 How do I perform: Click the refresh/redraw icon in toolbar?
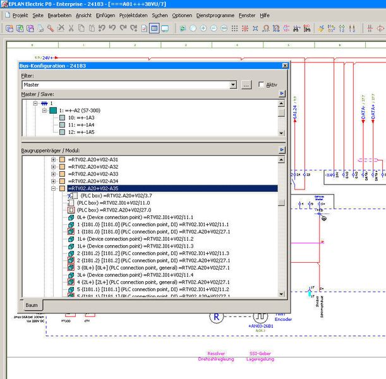pos(183,28)
